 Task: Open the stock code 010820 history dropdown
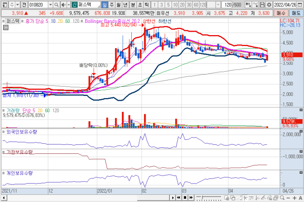tap(50, 4)
